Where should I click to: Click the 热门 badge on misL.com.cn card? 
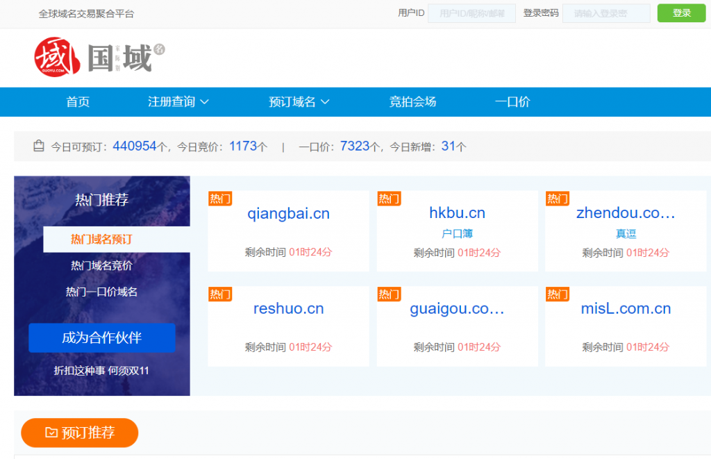[x=558, y=294]
